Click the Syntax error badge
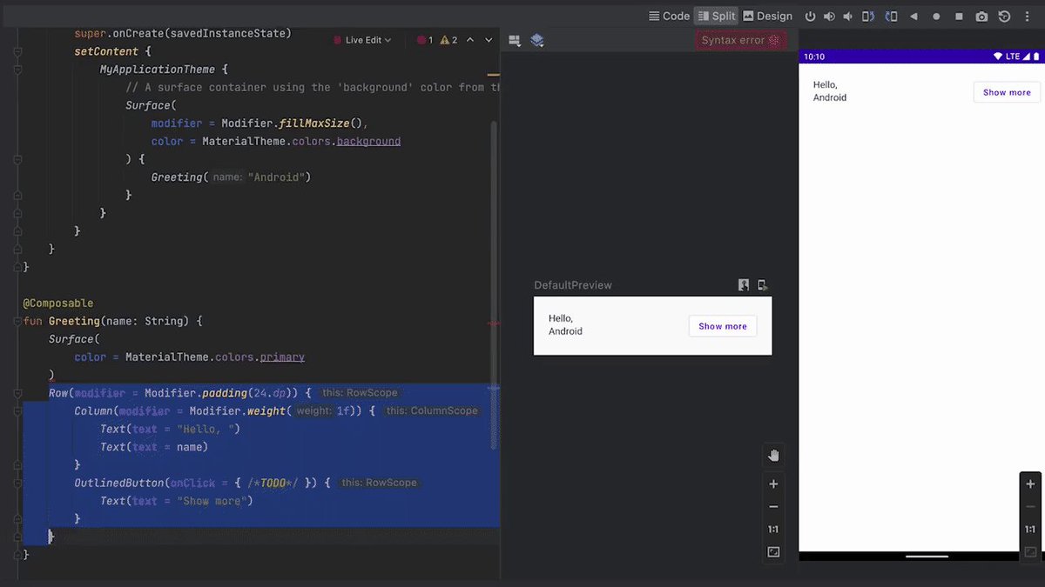Screen dimensions: 1045x587 pos(740,40)
